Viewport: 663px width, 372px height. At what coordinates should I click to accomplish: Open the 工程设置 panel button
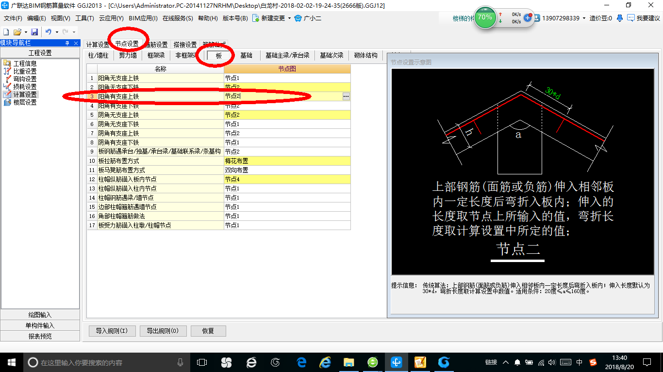coord(40,53)
